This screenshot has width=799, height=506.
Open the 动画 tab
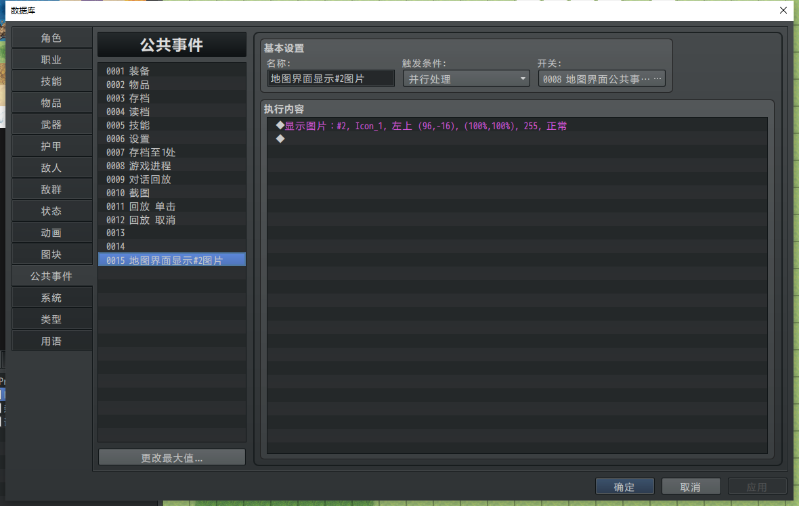tap(51, 233)
